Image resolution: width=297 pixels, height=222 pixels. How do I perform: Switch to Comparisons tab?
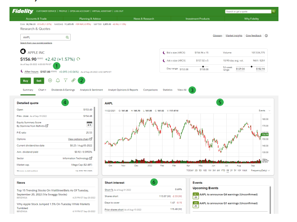coord(150,90)
